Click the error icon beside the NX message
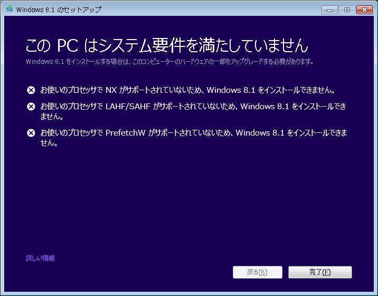The height and width of the screenshot is (296, 378). pyautogui.click(x=31, y=90)
